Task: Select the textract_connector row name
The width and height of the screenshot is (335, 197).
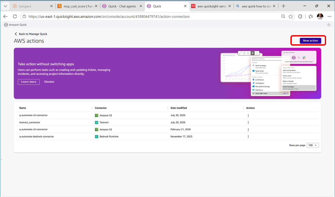Action: (30, 122)
